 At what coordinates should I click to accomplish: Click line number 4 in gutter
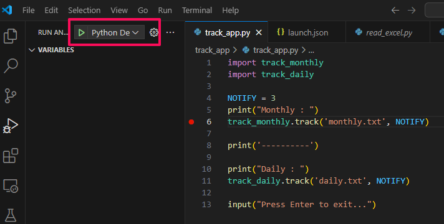click(209, 98)
